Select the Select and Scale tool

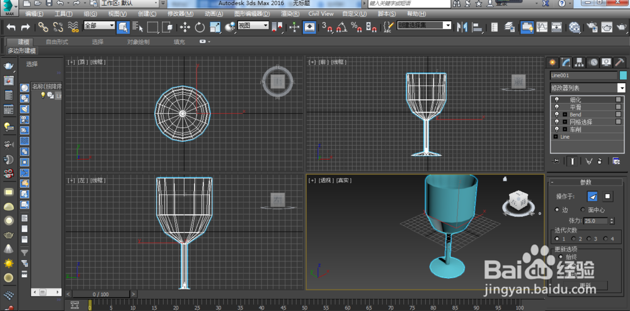tap(215, 27)
